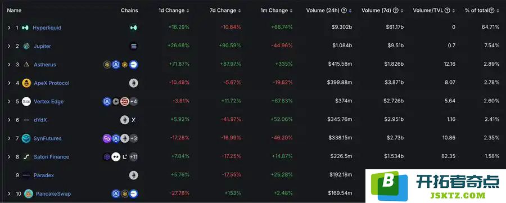Click the Vertex Edge logo icon

click(26, 101)
